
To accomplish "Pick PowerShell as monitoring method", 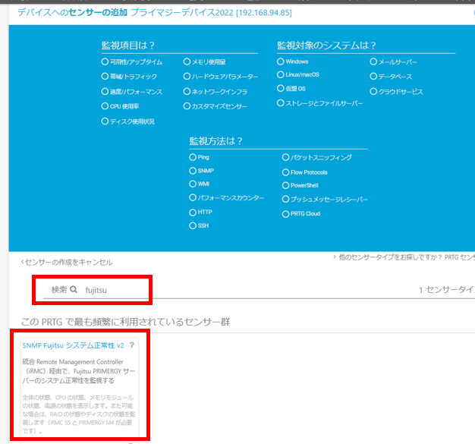I will 285,185.
